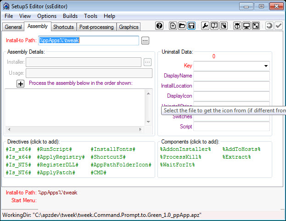The width and height of the screenshot is (286, 221).
Task: Browse for Install-to Path with ellipsis button
Action: (145, 40)
